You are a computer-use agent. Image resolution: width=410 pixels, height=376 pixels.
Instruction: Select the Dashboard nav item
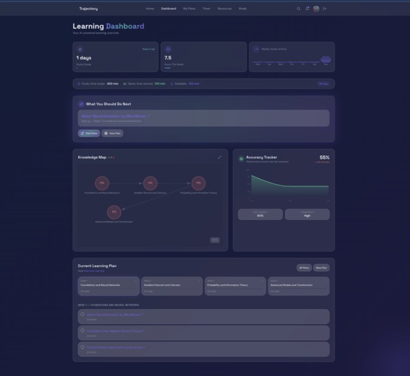pyautogui.click(x=168, y=9)
